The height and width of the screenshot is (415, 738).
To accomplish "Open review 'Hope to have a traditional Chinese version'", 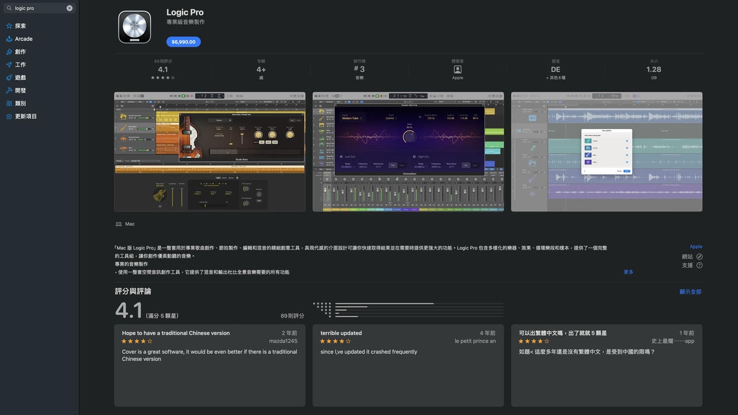I will 210,365.
